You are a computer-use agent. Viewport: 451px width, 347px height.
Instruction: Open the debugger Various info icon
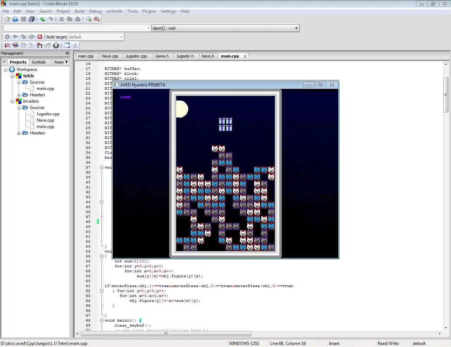[75, 45]
